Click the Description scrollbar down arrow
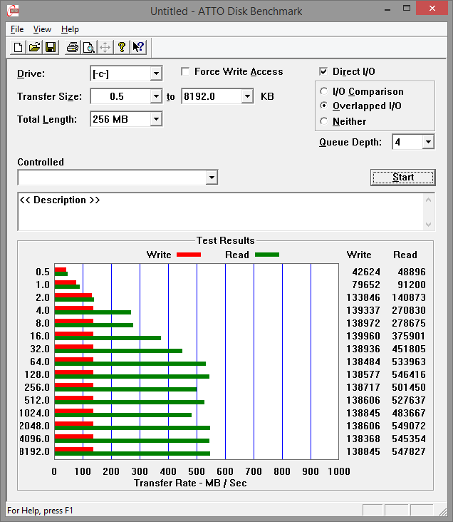The image size is (453, 522). click(428, 225)
